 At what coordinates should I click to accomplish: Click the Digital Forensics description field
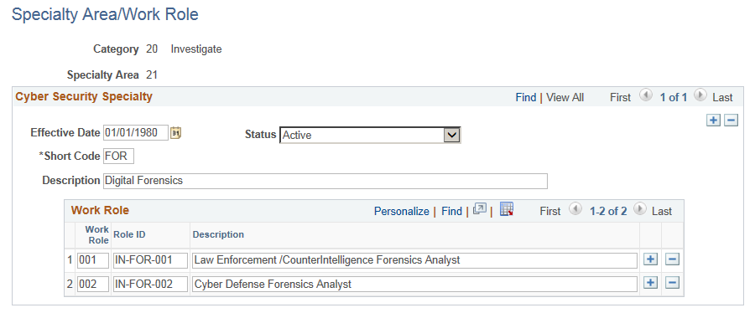tap(325, 181)
